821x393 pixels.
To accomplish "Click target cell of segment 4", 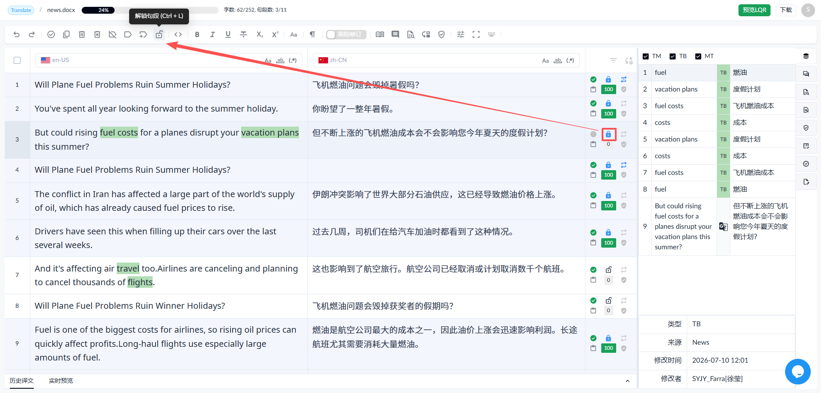I will (x=446, y=170).
